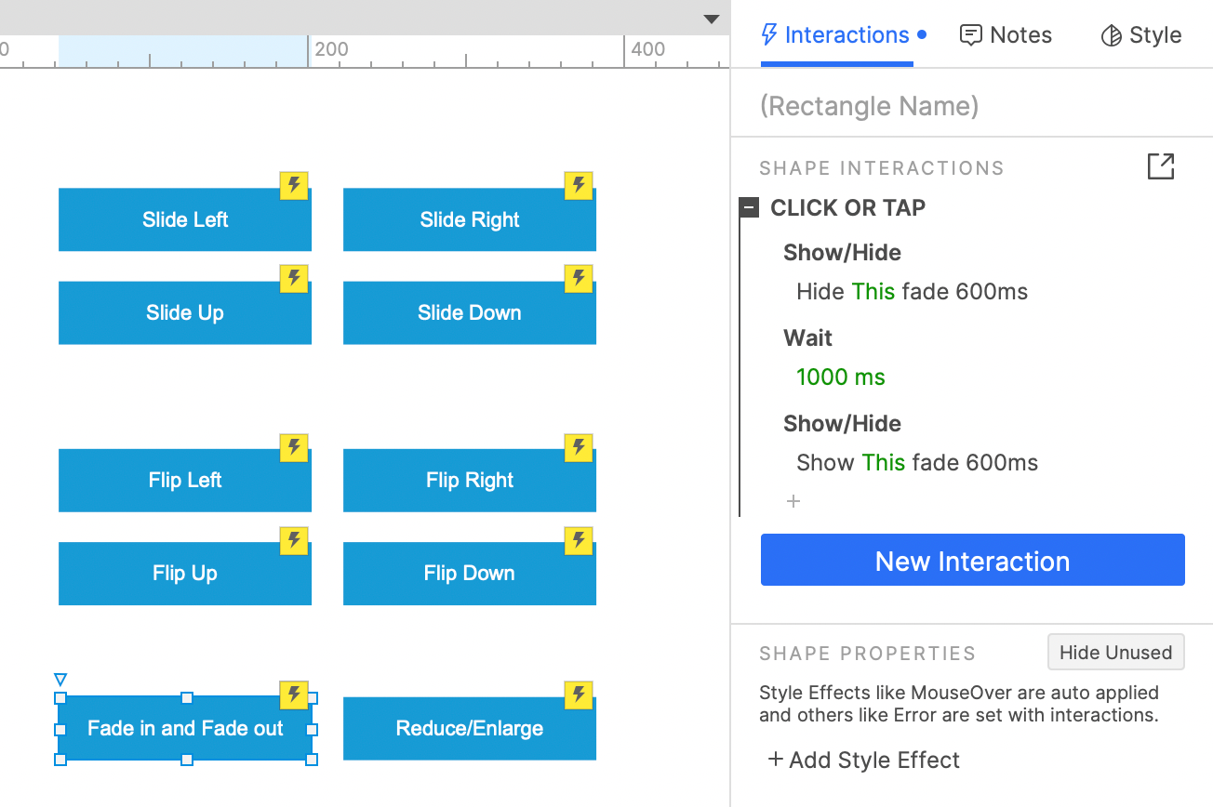The height and width of the screenshot is (807, 1213).
Task: Click the footnote triangle on the selected widget
Action: 60,680
